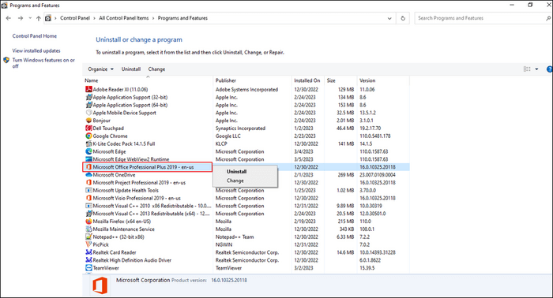Navigate to All Control Panel Items breadcrumb
Viewport: 553px width, 298px height.
tap(124, 18)
